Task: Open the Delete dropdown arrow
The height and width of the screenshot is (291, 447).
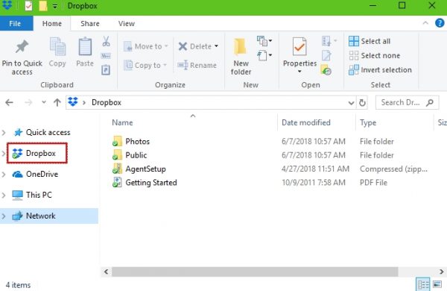Action: (216, 46)
